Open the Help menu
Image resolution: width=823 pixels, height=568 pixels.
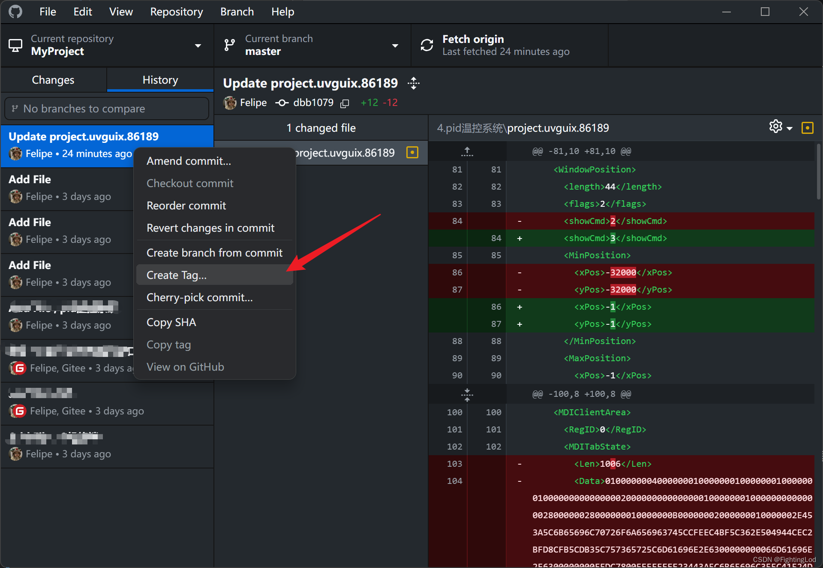click(283, 12)
